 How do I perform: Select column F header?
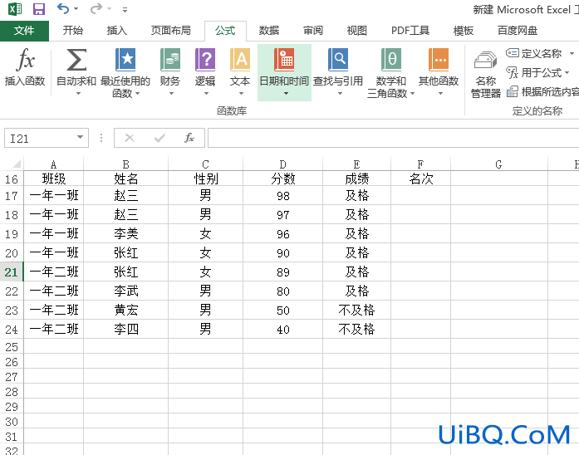(x=420, y=164)
